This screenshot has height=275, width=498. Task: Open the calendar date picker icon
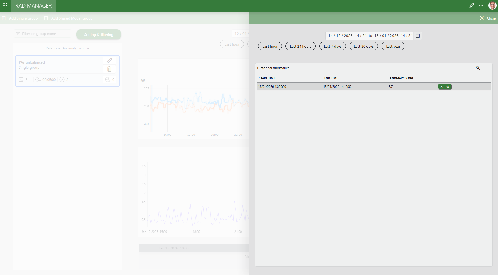coord(418,36)
